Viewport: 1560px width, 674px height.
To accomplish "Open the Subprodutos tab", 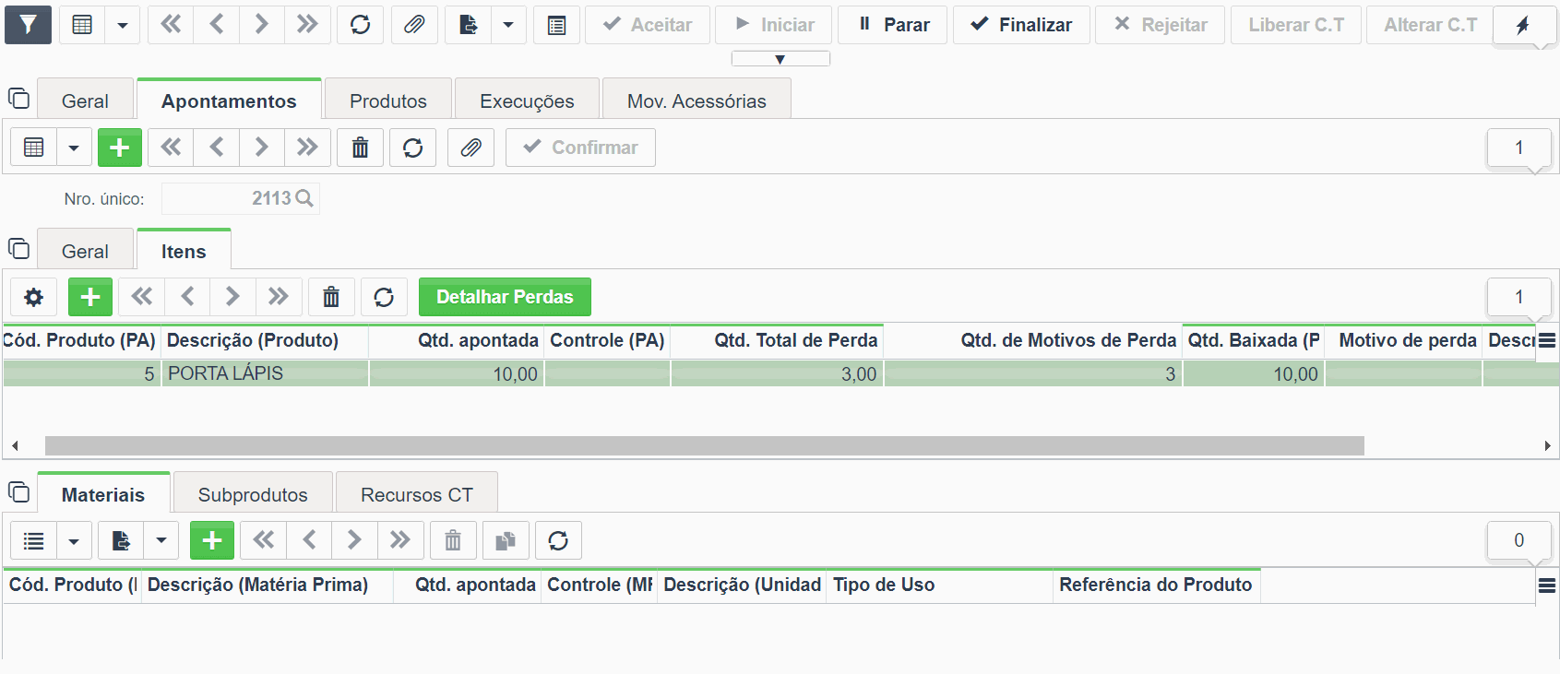I will [253, 494].
